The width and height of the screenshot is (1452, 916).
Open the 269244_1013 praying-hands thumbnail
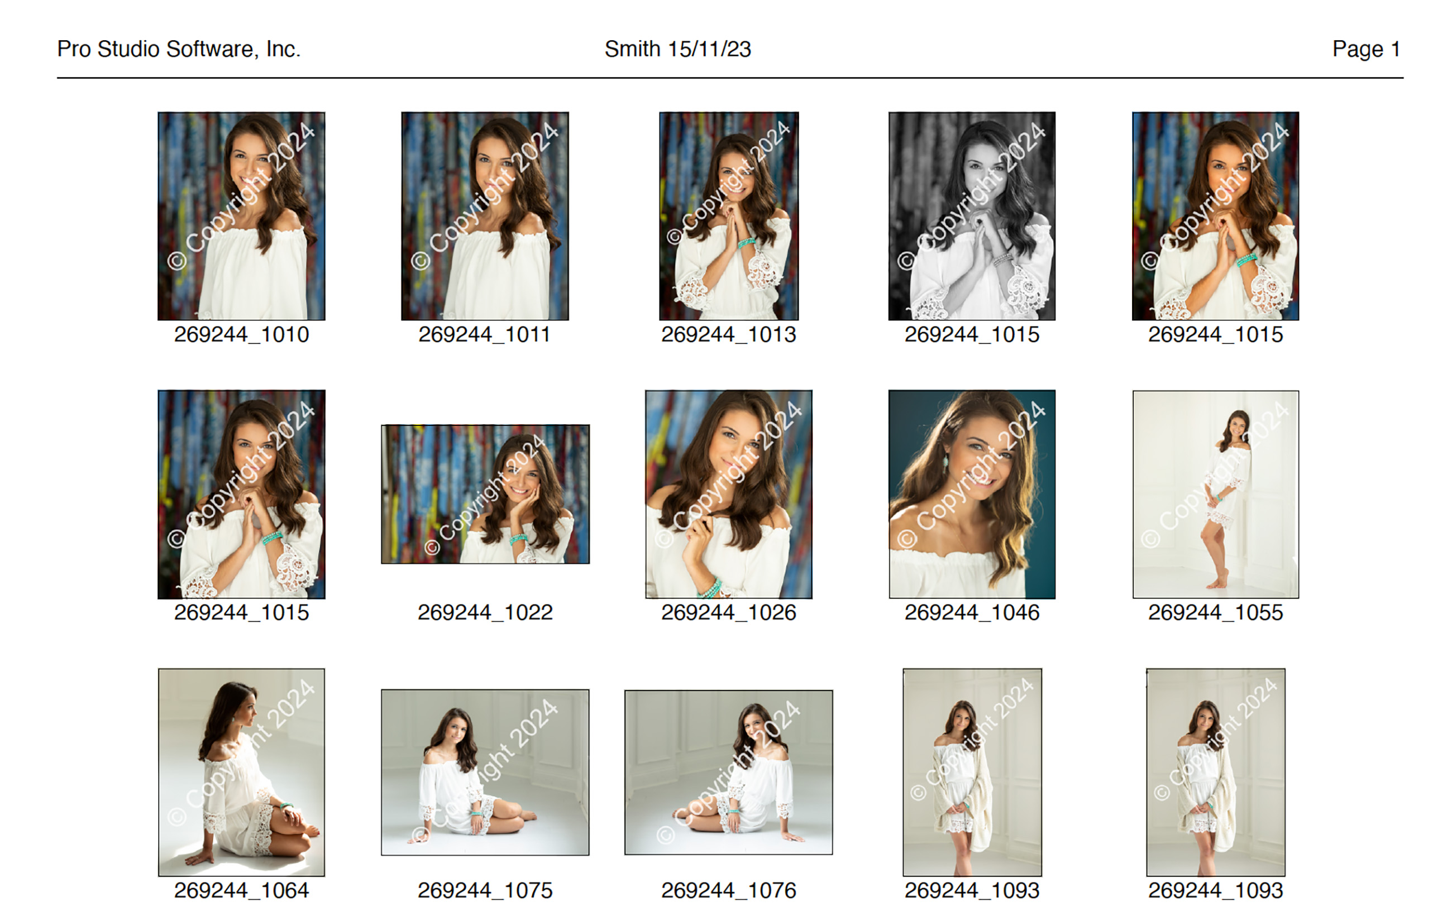(728, 215)
